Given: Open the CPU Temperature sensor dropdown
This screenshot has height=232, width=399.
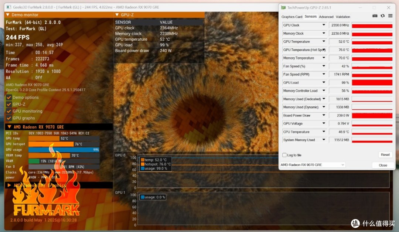Looking at the screenshot, I should [x=324, y=132].
